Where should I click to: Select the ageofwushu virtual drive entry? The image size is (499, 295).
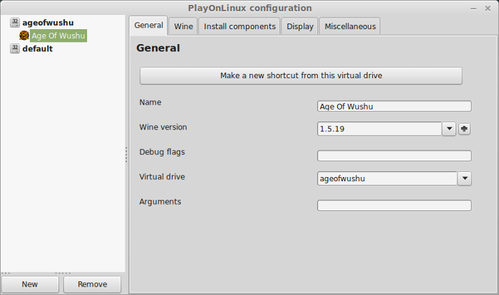48,23
